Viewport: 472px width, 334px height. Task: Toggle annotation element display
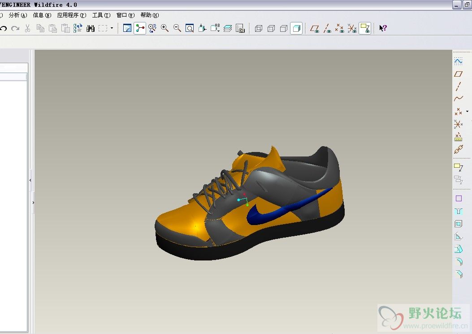tap(365, 28)
